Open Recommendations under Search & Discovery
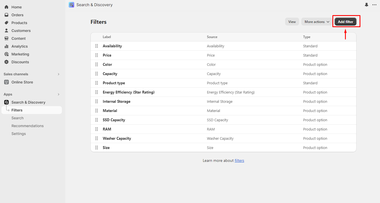Image resolution: width=380 pixels, height=203 pixels. point(27,126)
